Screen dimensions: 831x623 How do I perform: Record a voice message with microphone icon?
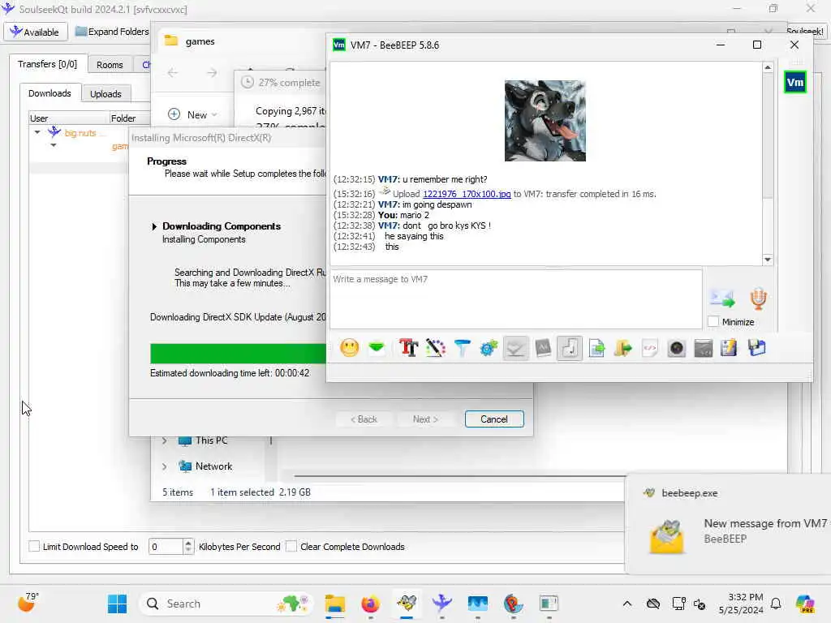(x=759, y=299)
